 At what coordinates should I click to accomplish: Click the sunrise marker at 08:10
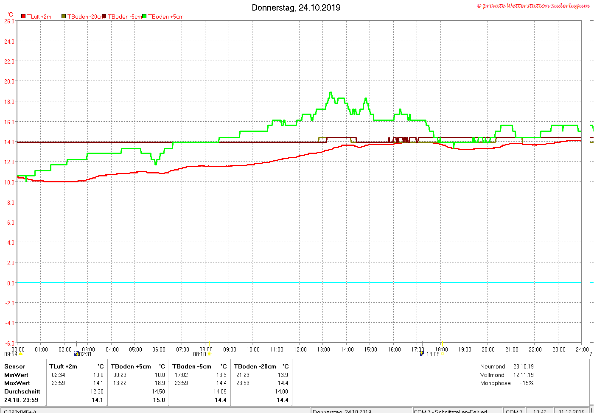point(209,354)
